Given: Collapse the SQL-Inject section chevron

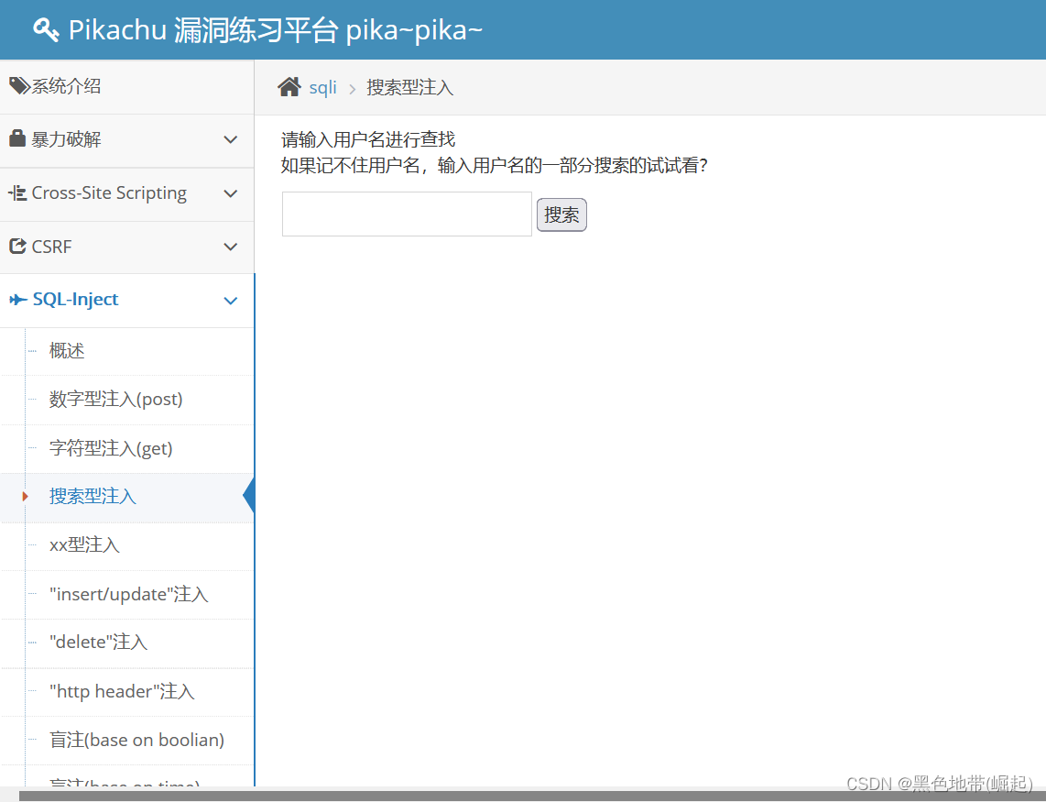Looking at the screenshot, I should [x=230, y=301].
